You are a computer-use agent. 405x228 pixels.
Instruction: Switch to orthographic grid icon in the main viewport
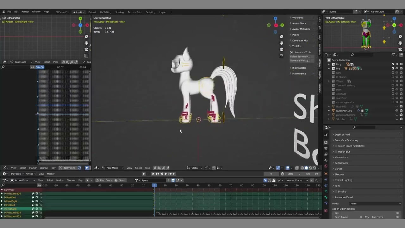pyautogui.click(x=281, y=56)
